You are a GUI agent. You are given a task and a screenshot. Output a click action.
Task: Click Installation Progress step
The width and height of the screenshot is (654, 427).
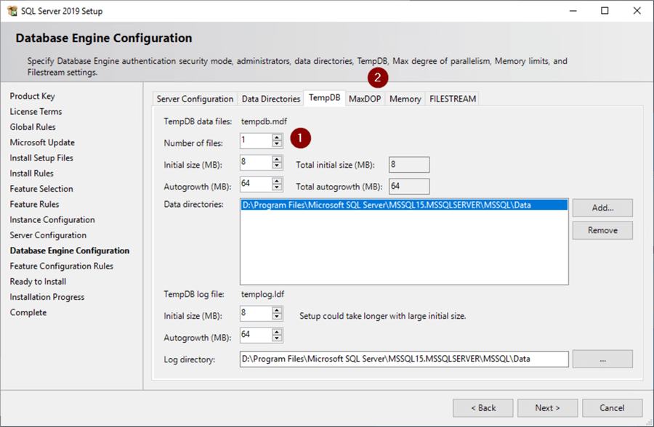[47, 296]
